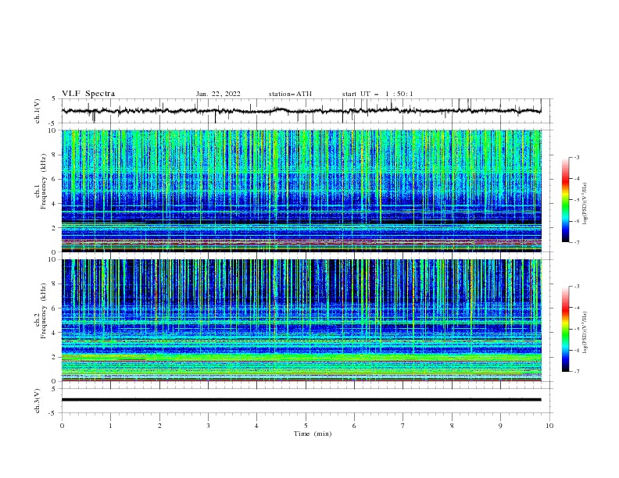Click the ch.1 spectrogram color scale bar

566,200
